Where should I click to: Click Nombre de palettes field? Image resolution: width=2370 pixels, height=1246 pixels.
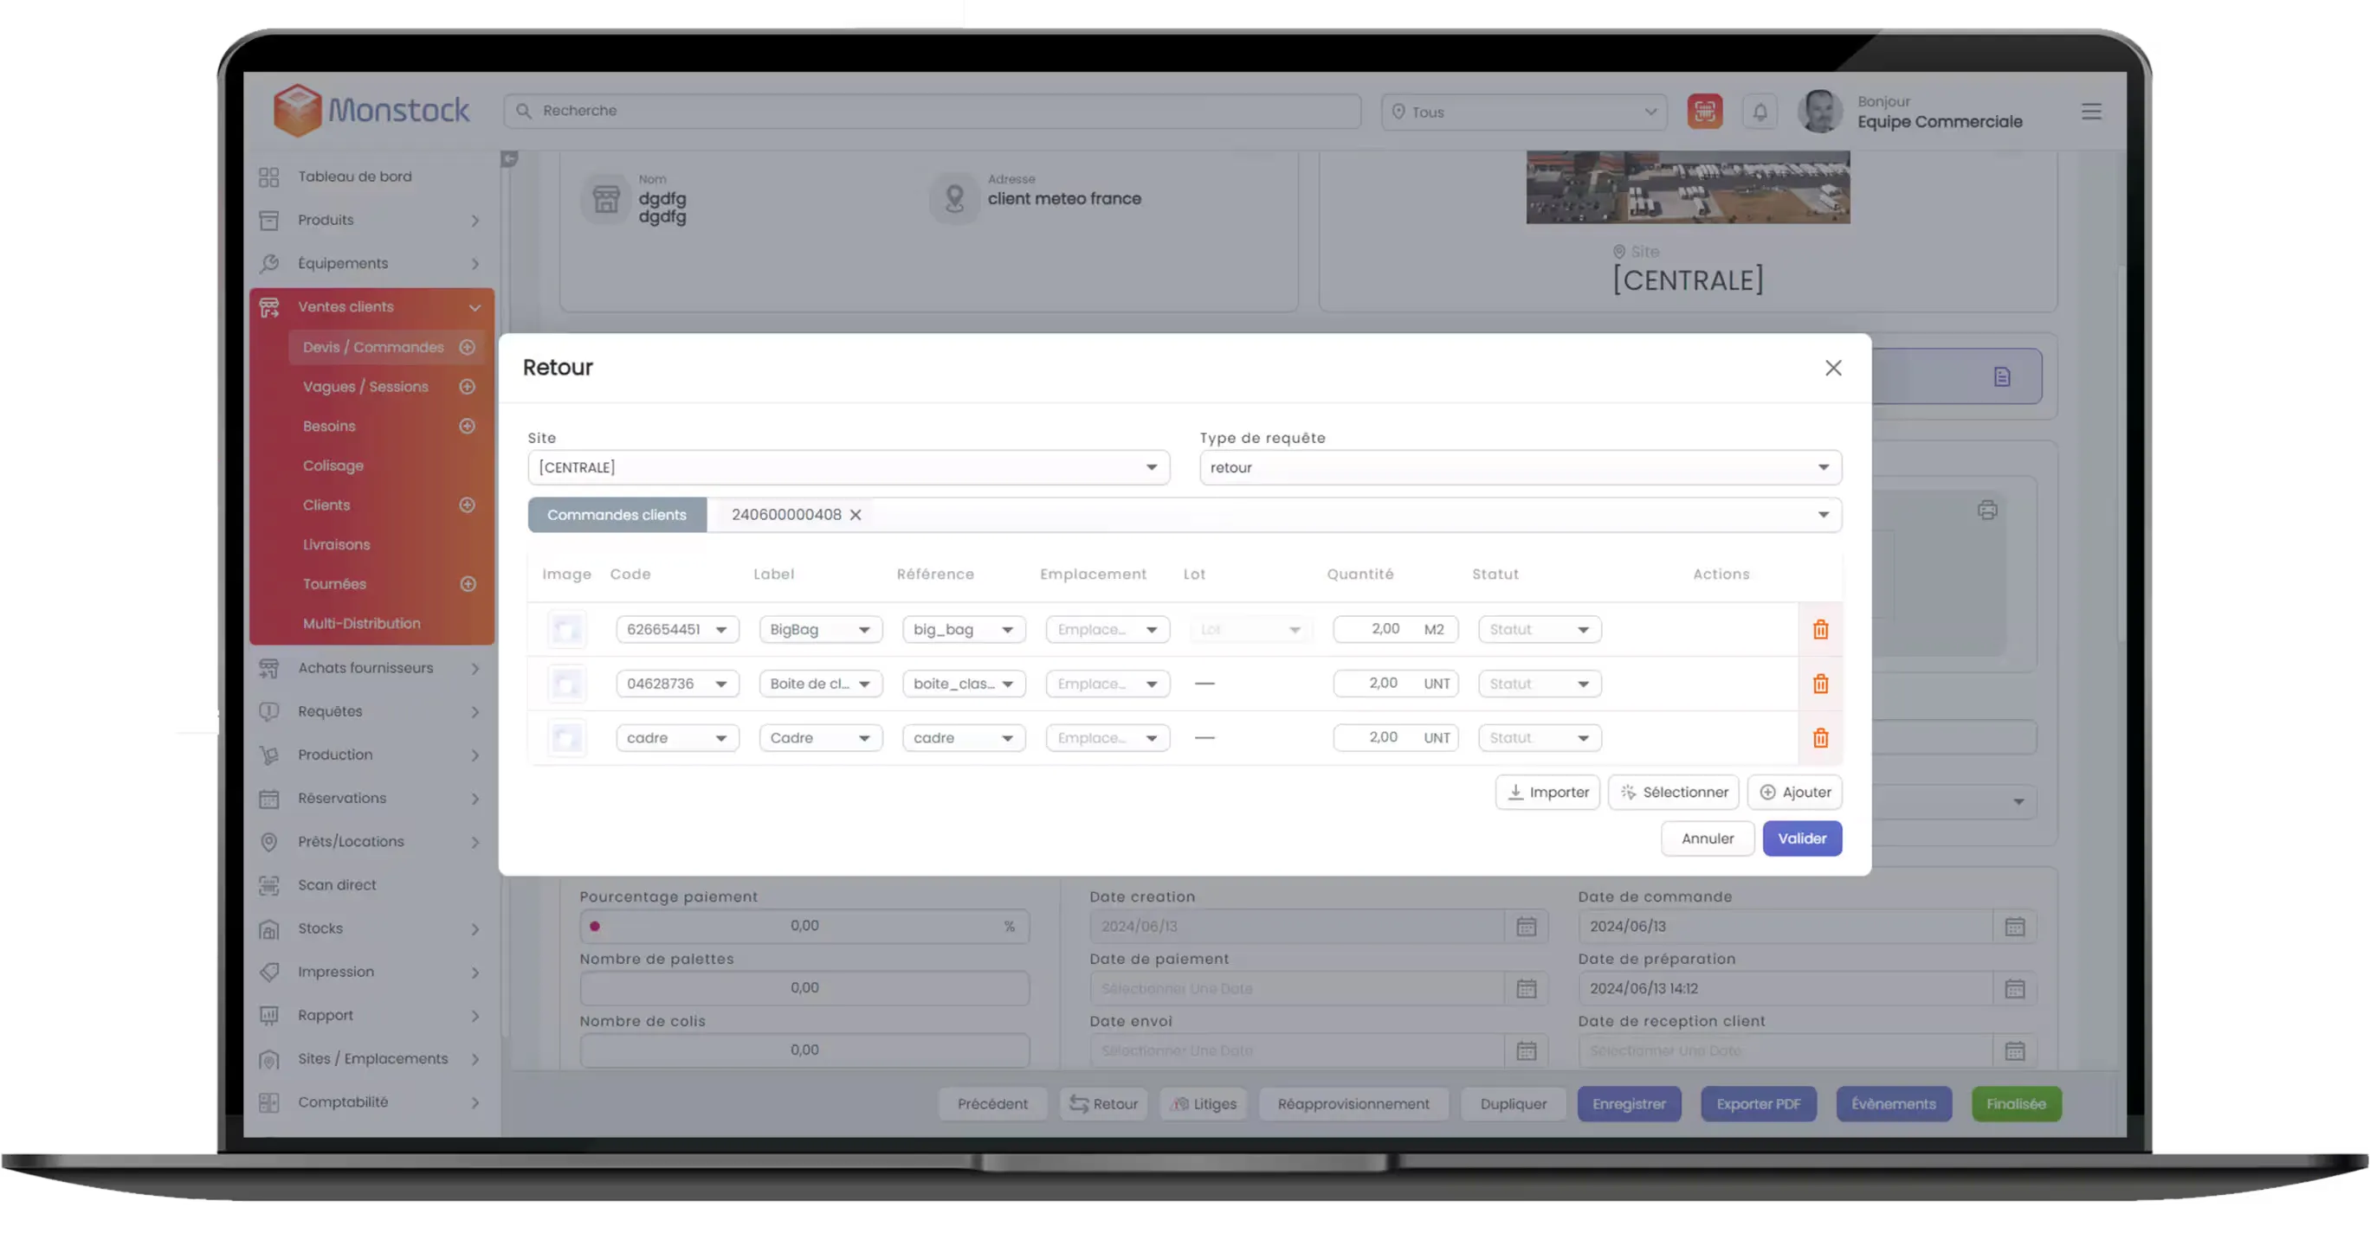pos(804,988)
